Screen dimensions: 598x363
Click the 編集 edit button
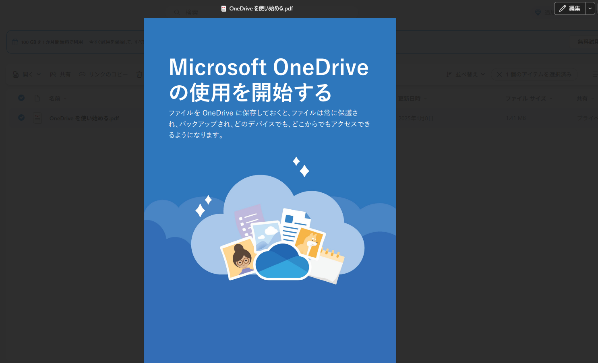point(570,8)
